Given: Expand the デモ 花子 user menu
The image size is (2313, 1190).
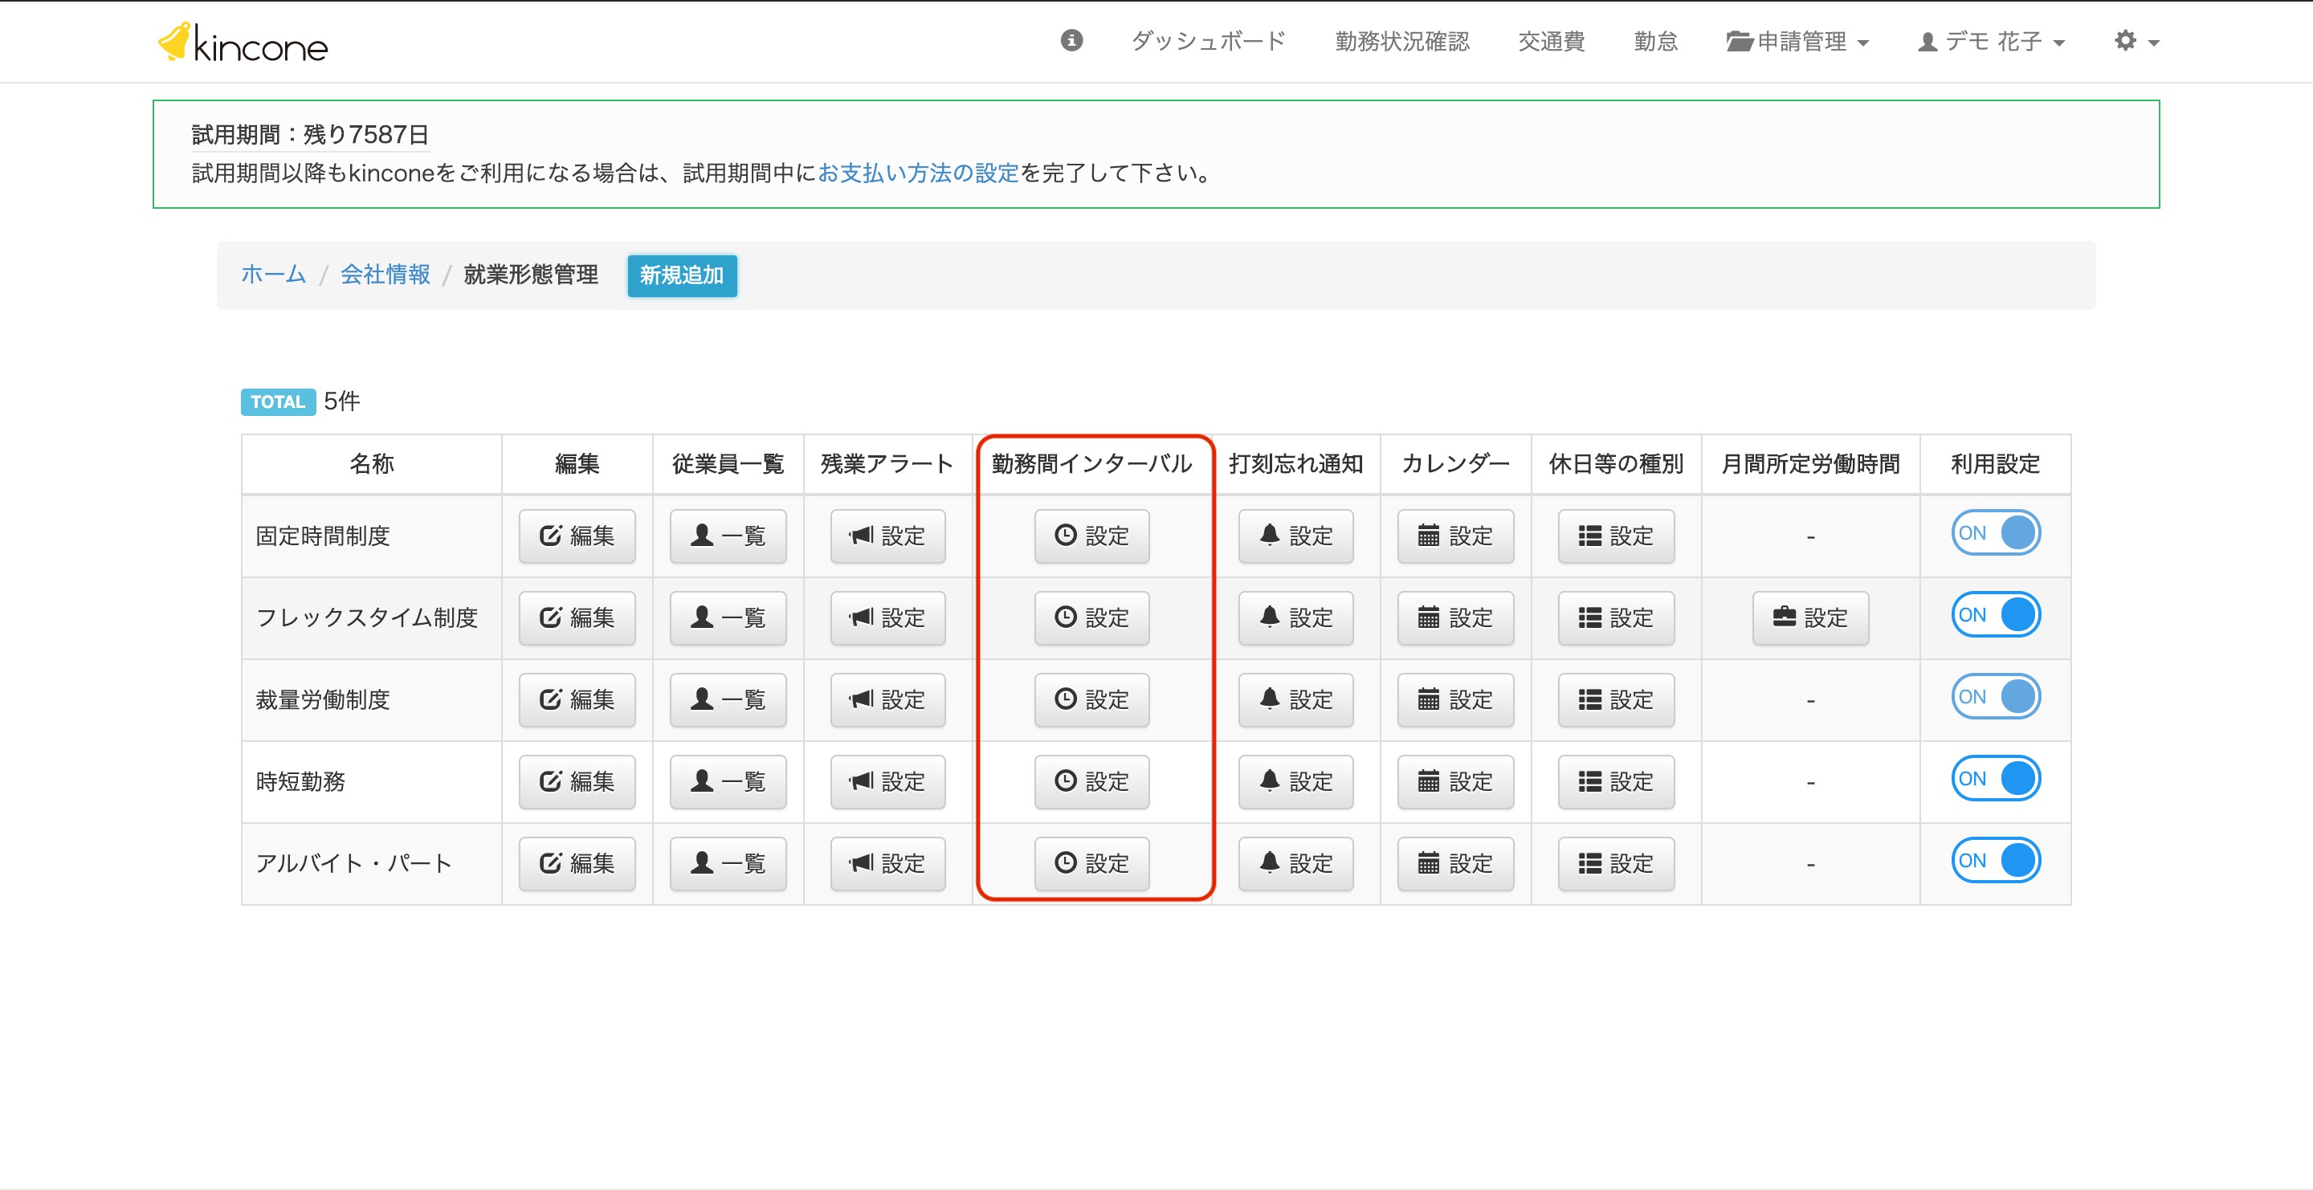Looking at the screenshot, I should [x=1991, y=41].
